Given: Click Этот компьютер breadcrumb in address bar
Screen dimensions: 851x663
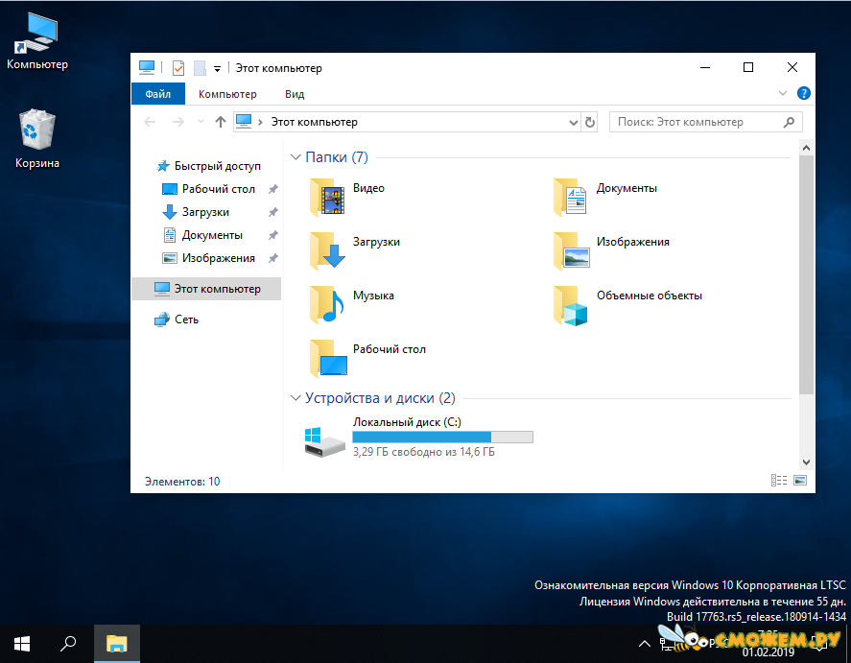Looking at the screenshot, I should (315, 122).
